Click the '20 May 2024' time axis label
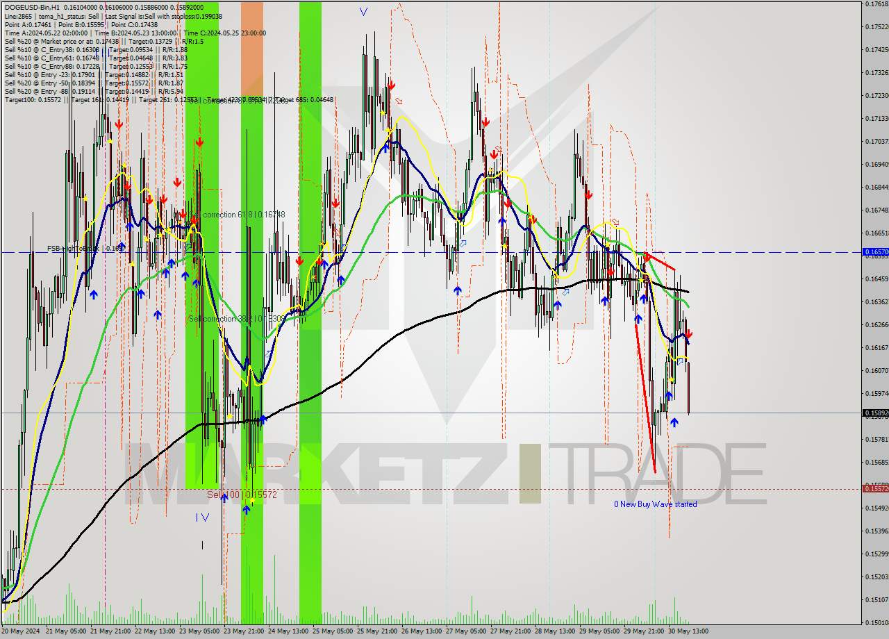Viewport: 889px width, 639px height. coord(19,631)
